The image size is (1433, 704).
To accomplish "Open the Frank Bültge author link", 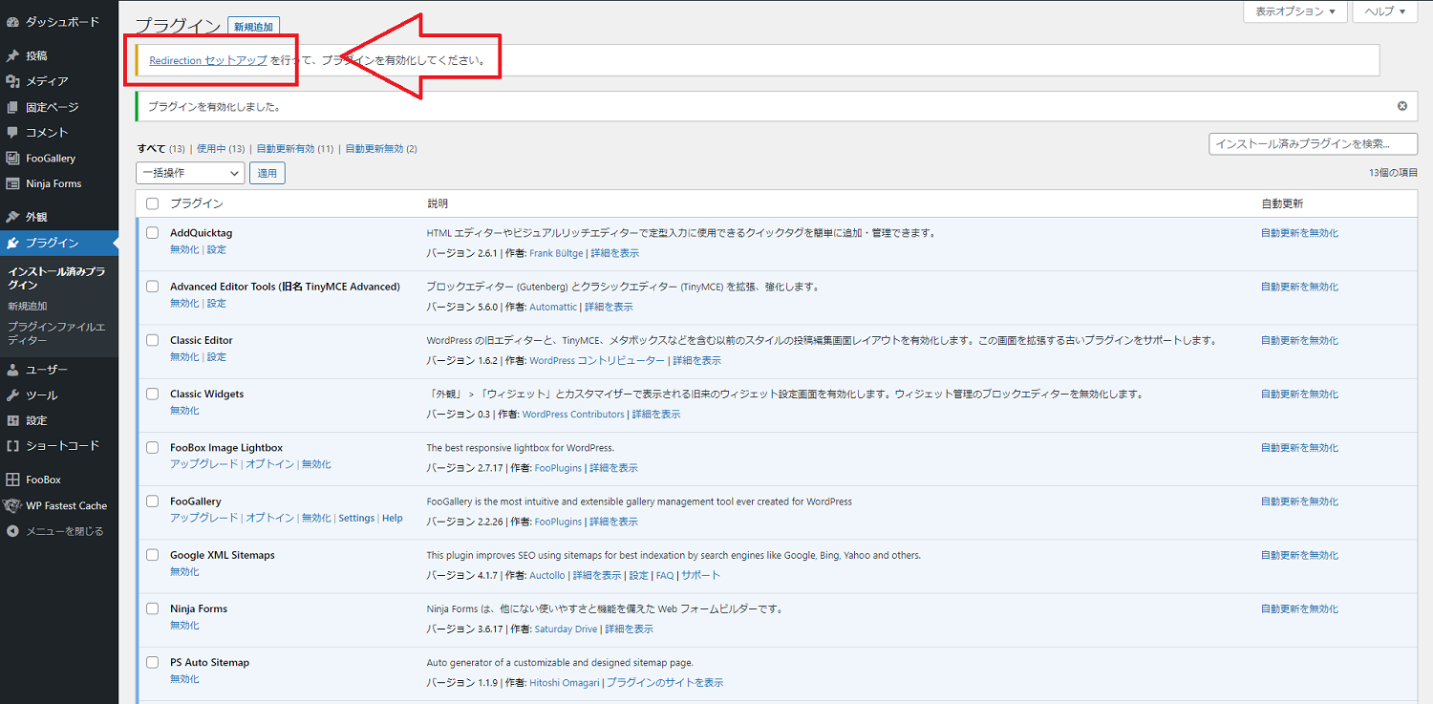I will 556,253.
